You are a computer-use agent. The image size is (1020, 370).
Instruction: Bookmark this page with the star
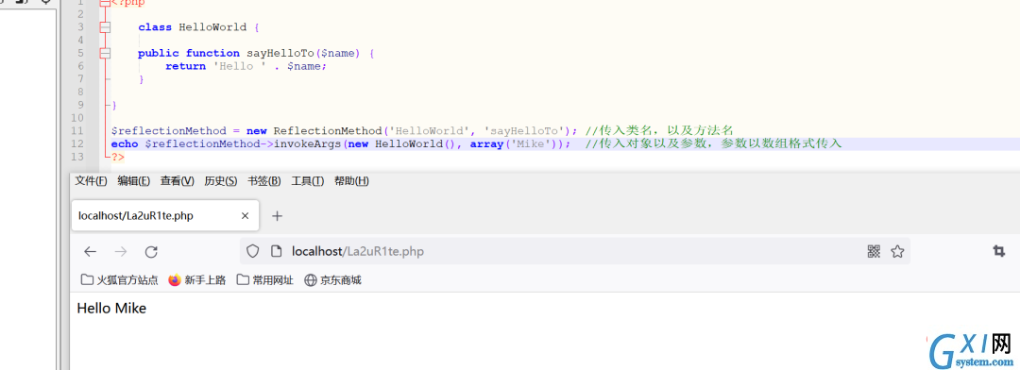(898, 251)
